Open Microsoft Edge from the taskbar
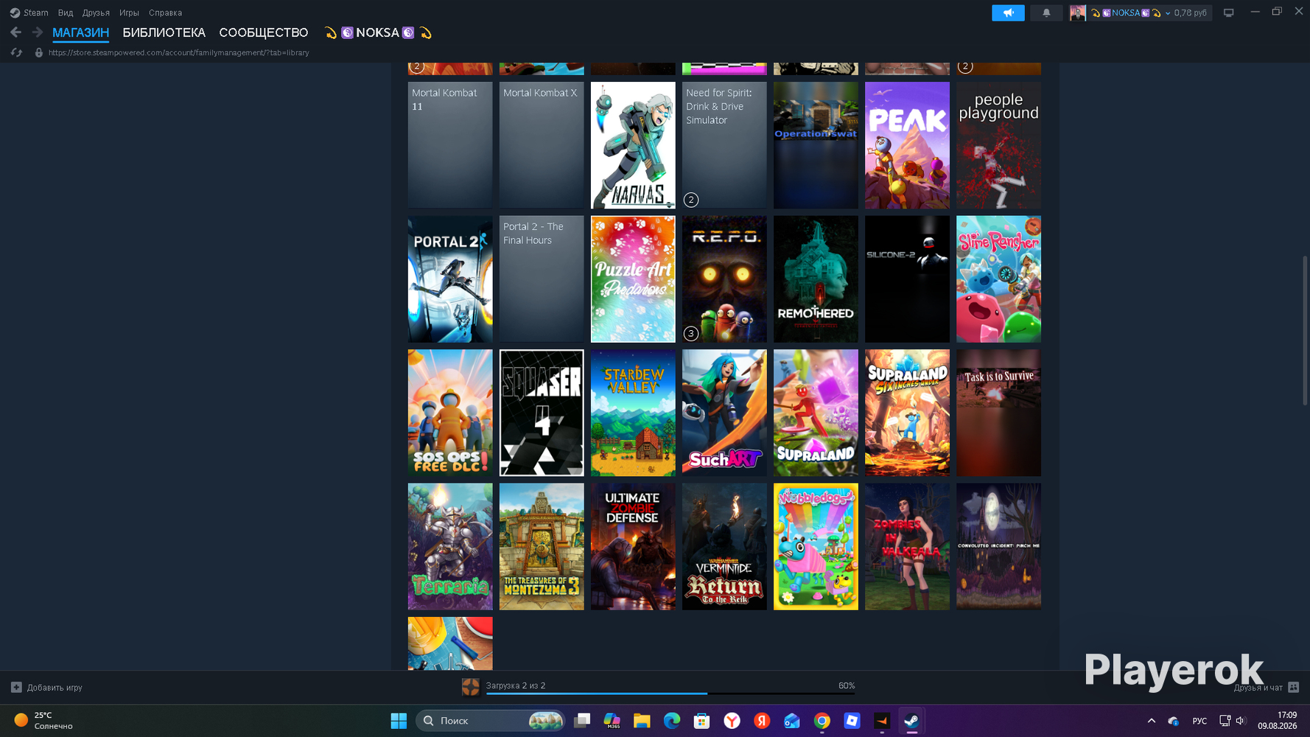The image size is (1310, 737). point(672,721)
